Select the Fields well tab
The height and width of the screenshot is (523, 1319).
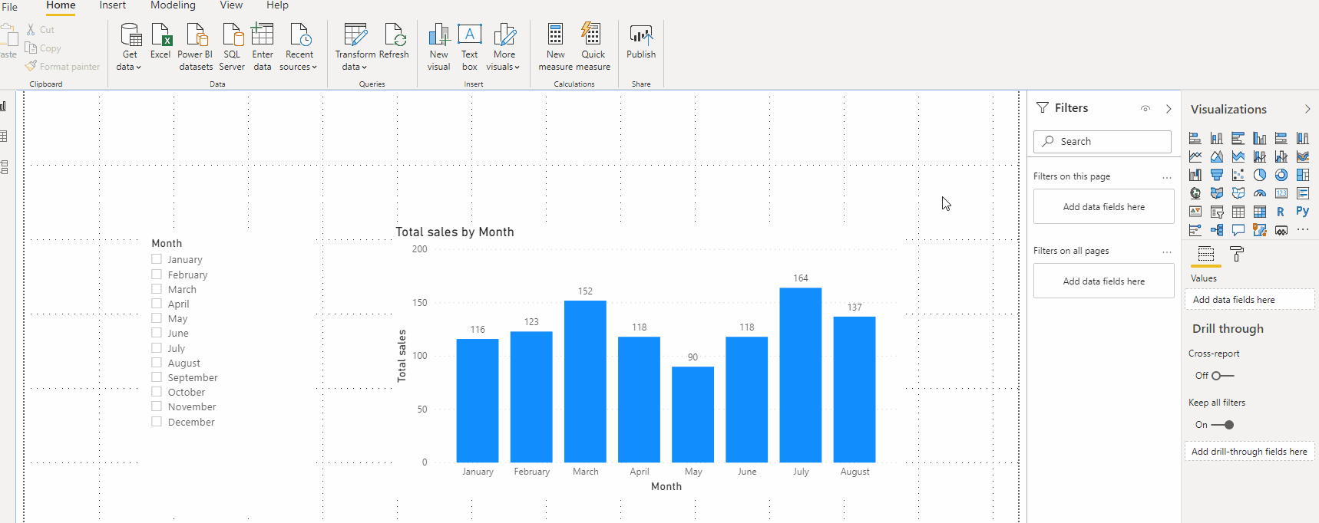1206,254
